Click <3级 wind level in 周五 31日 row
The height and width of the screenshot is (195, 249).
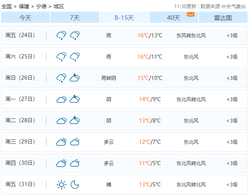[232, 185]
